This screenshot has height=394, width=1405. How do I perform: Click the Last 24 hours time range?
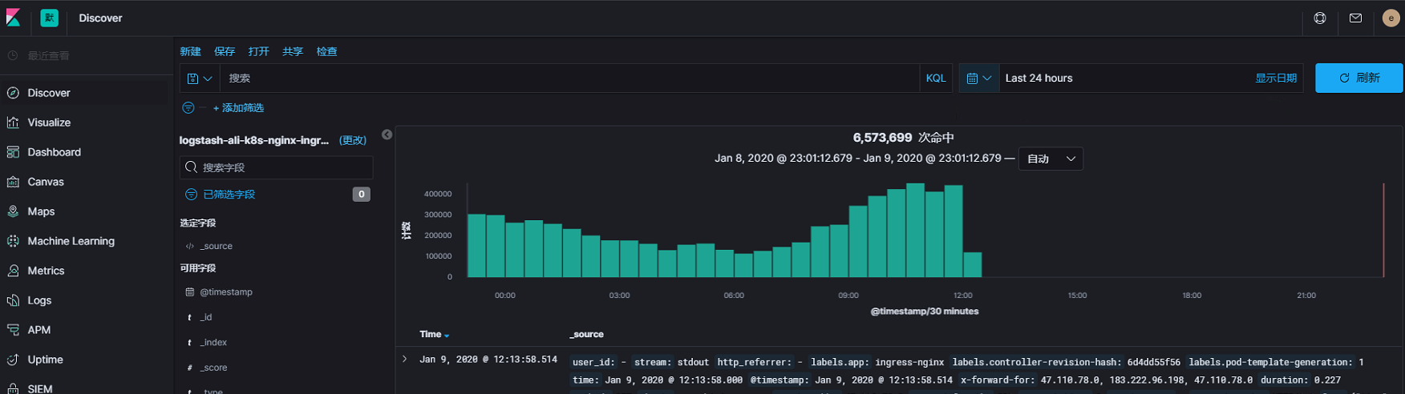click(1039, 78)
